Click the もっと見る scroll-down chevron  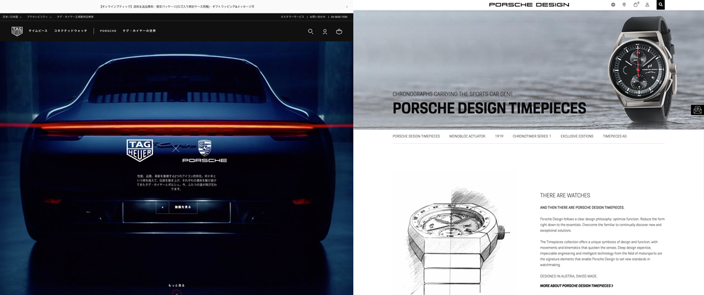(177, 292)
